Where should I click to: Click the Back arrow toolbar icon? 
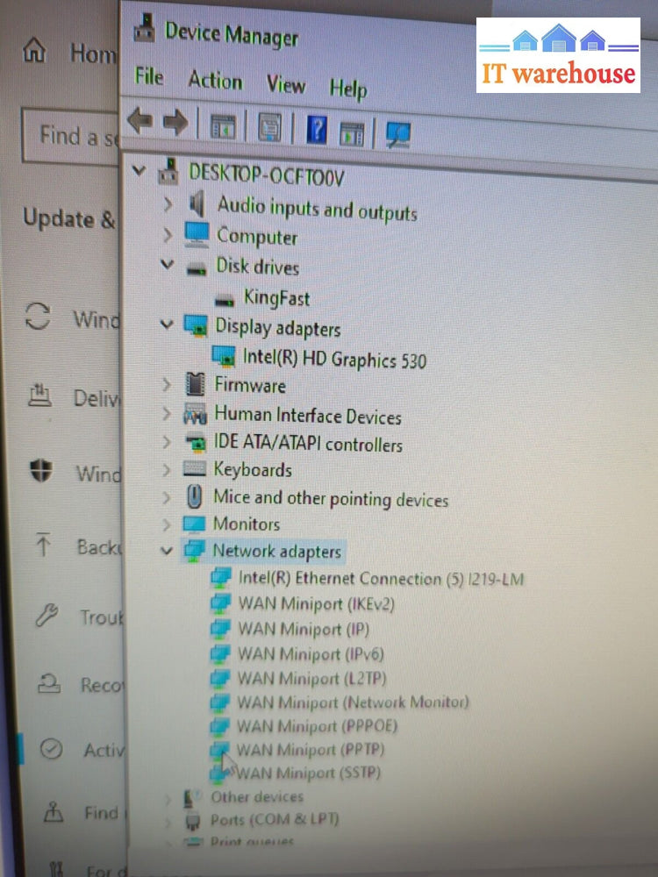click(139, 122)
